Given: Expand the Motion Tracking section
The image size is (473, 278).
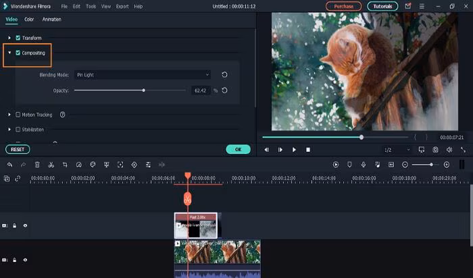Looking at the screenshot, I should pos(9,115).
